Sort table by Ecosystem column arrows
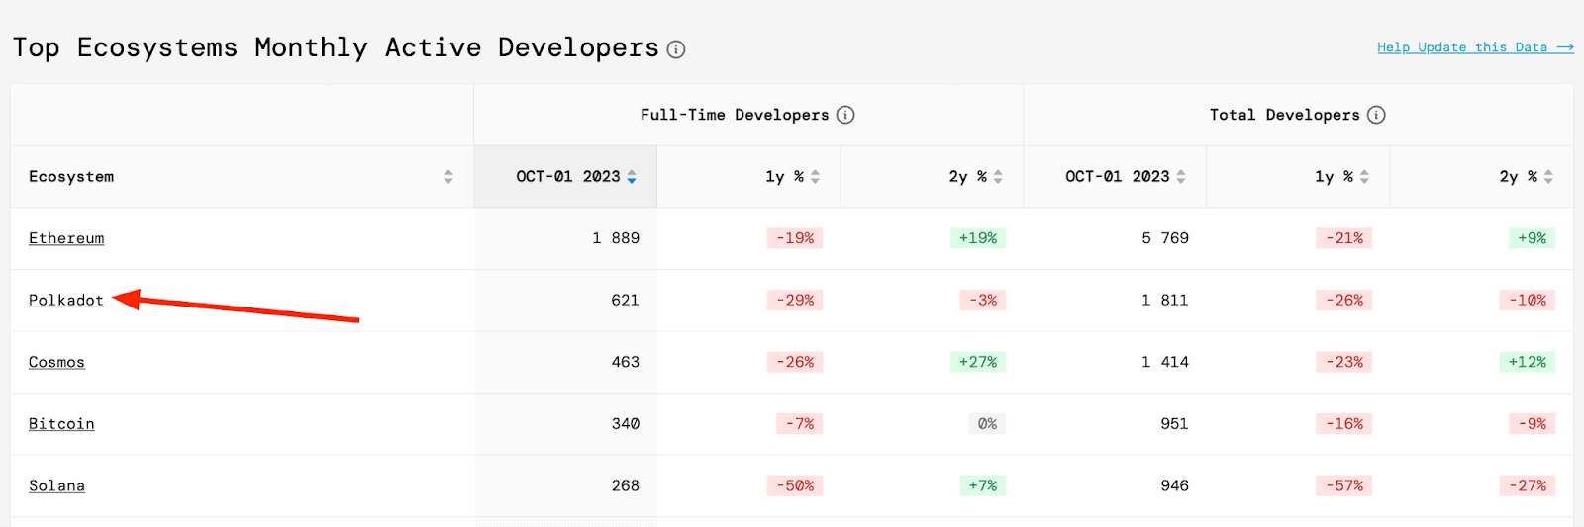Viewport: 1584px width, 527px height. coord(448,177)
